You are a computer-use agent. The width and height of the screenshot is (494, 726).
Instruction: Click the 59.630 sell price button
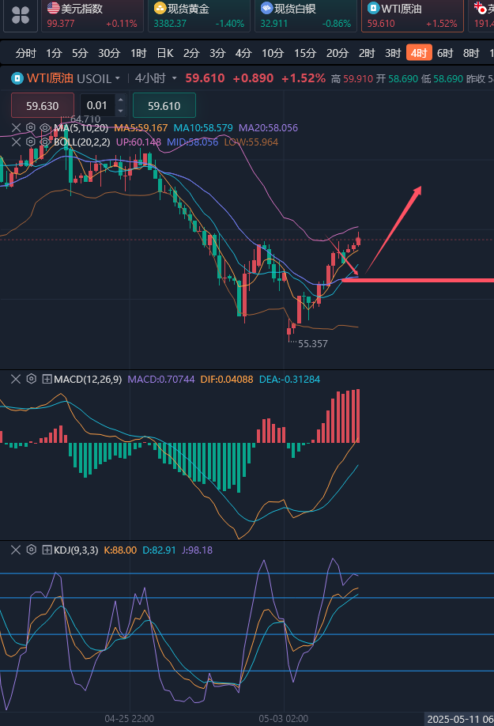tap(43, 105)
